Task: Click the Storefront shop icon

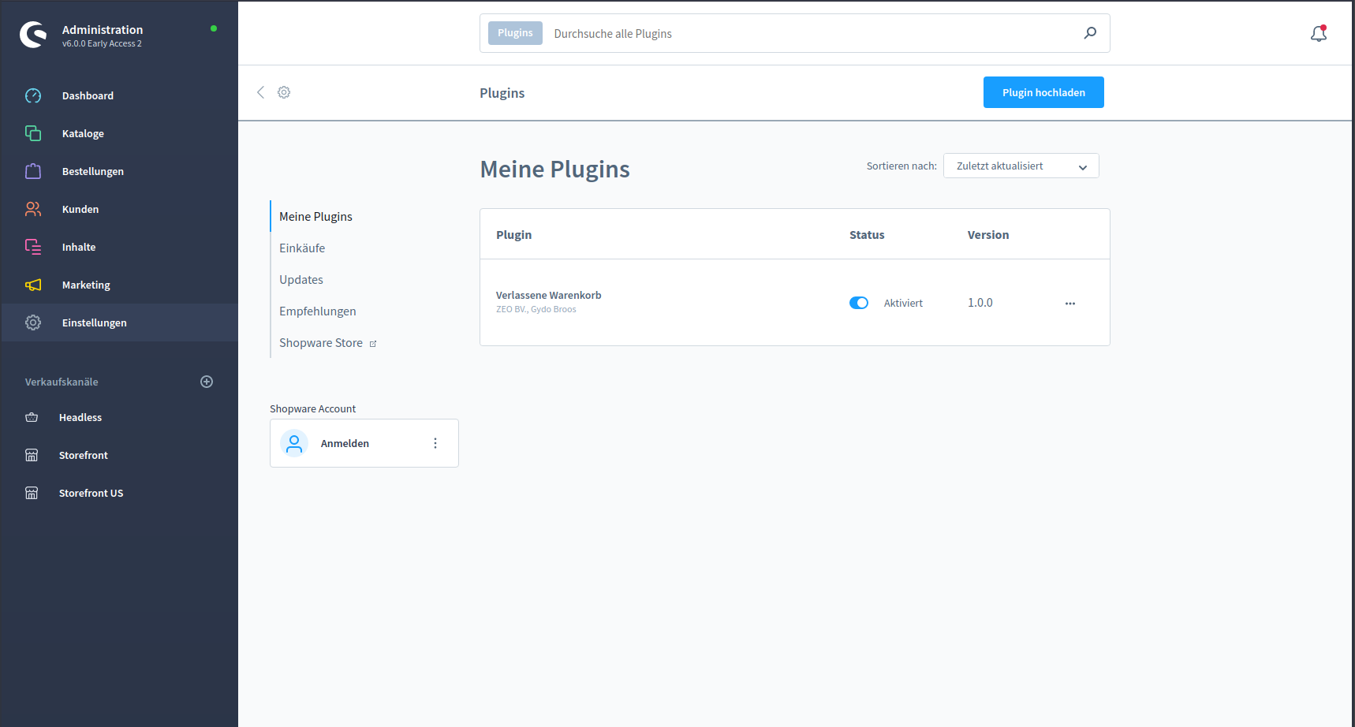Action: click(x=32, y=455)
